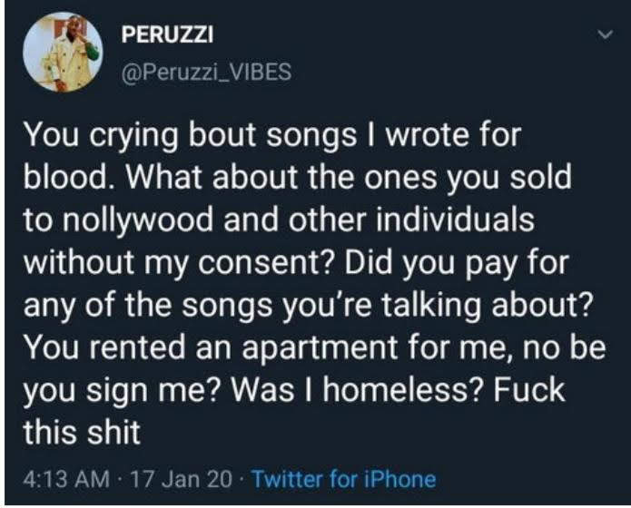Open the Twitter for iPhone source link
The width and height of the screenshot is (631, 508).
tap(343, 478)
